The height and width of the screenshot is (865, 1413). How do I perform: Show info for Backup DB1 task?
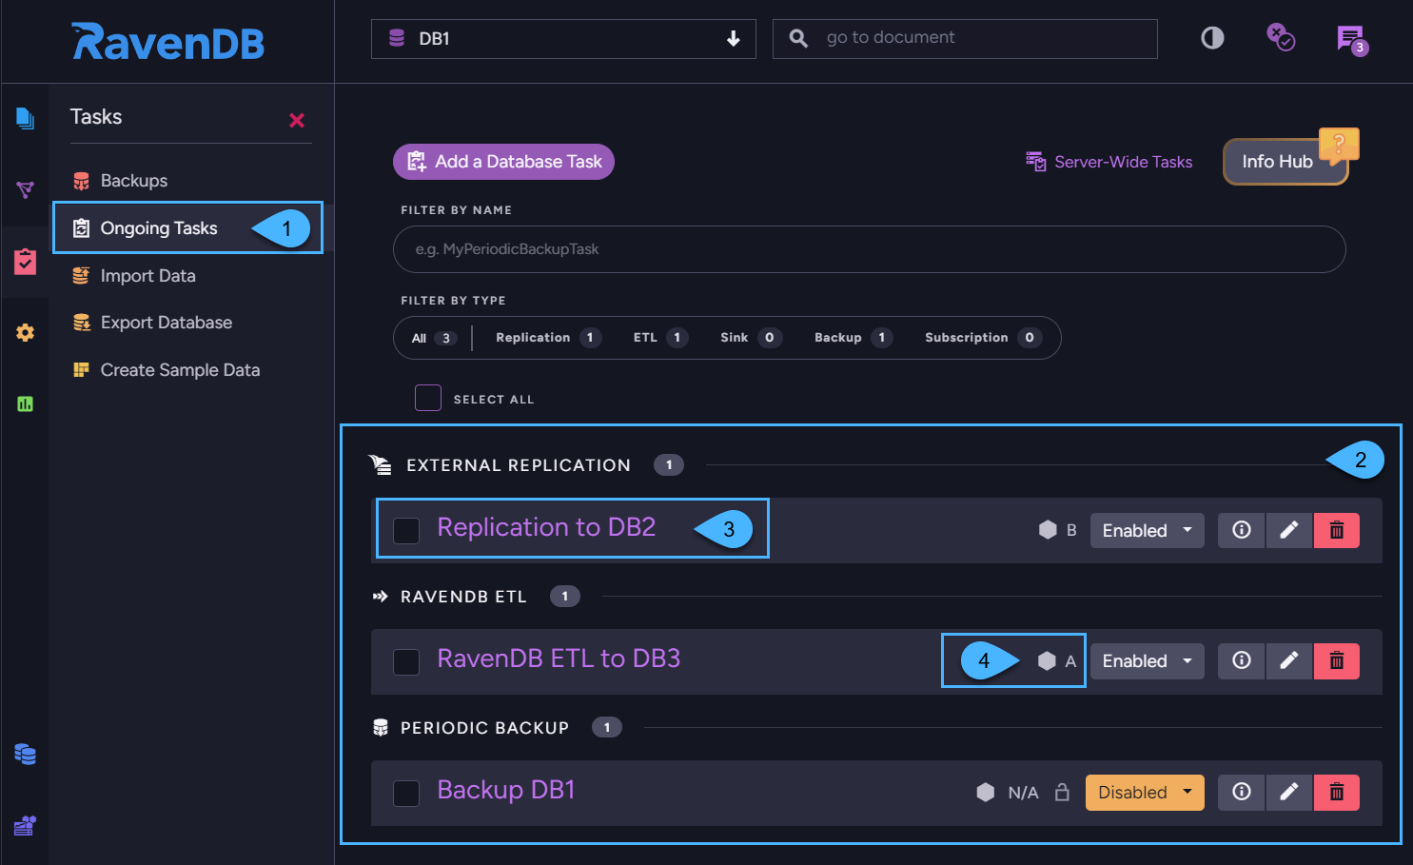[1242, 792]
